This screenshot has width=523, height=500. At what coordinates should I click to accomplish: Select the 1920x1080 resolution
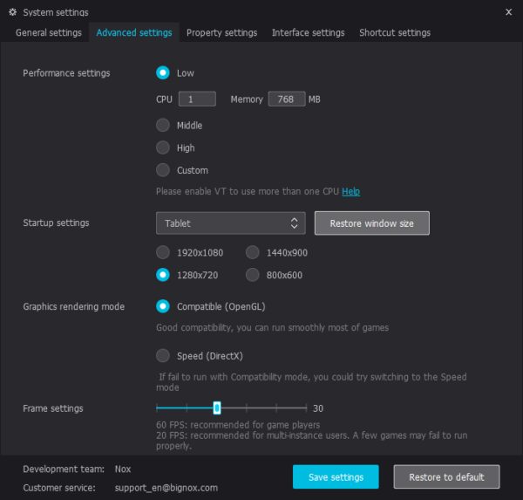click(x=163, y=252)
